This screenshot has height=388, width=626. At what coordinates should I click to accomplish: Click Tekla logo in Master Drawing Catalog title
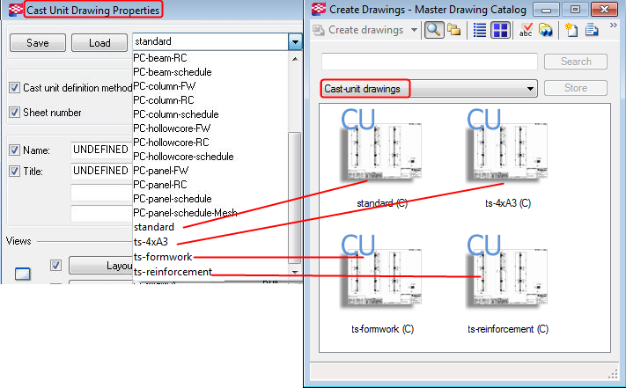coord(319,9)
